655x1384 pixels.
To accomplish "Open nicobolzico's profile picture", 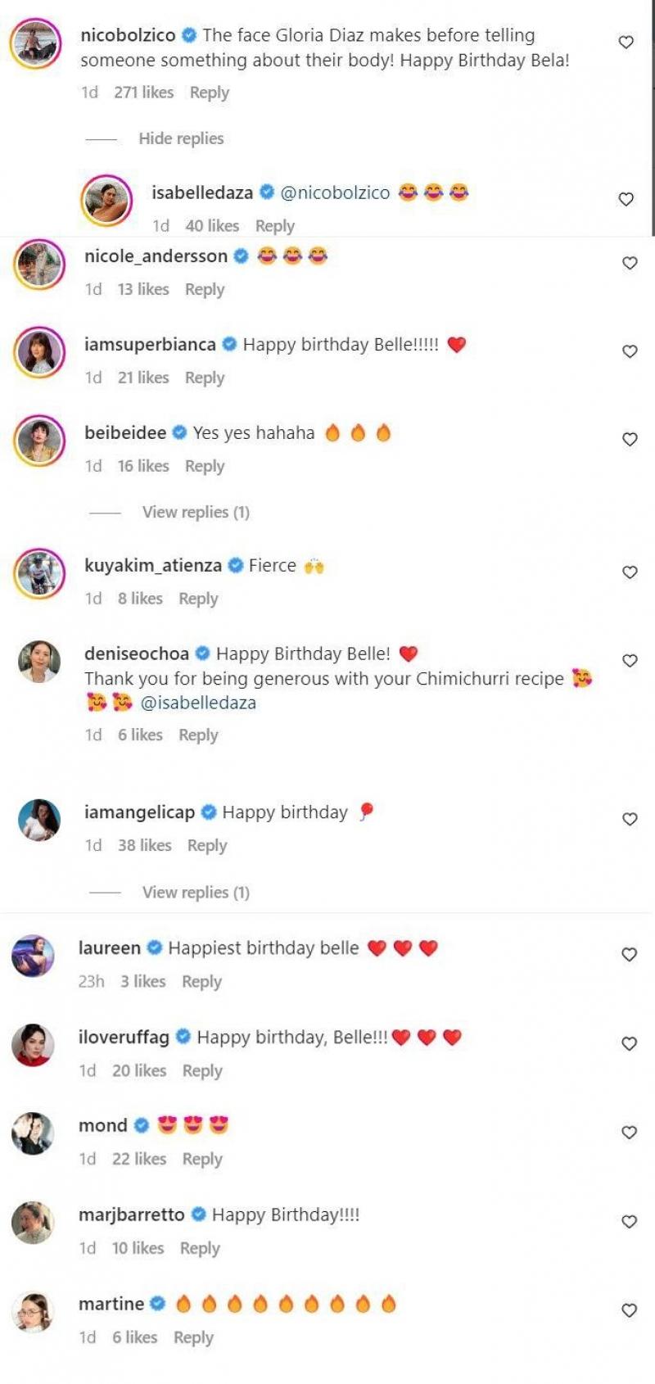I will (35, 43).
